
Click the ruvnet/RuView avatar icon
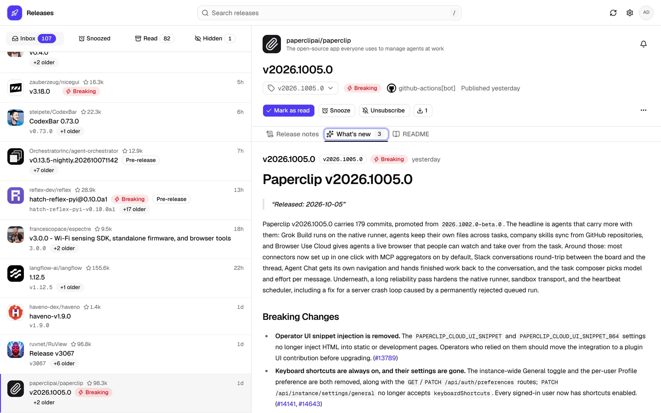click(x=15, y=350)
